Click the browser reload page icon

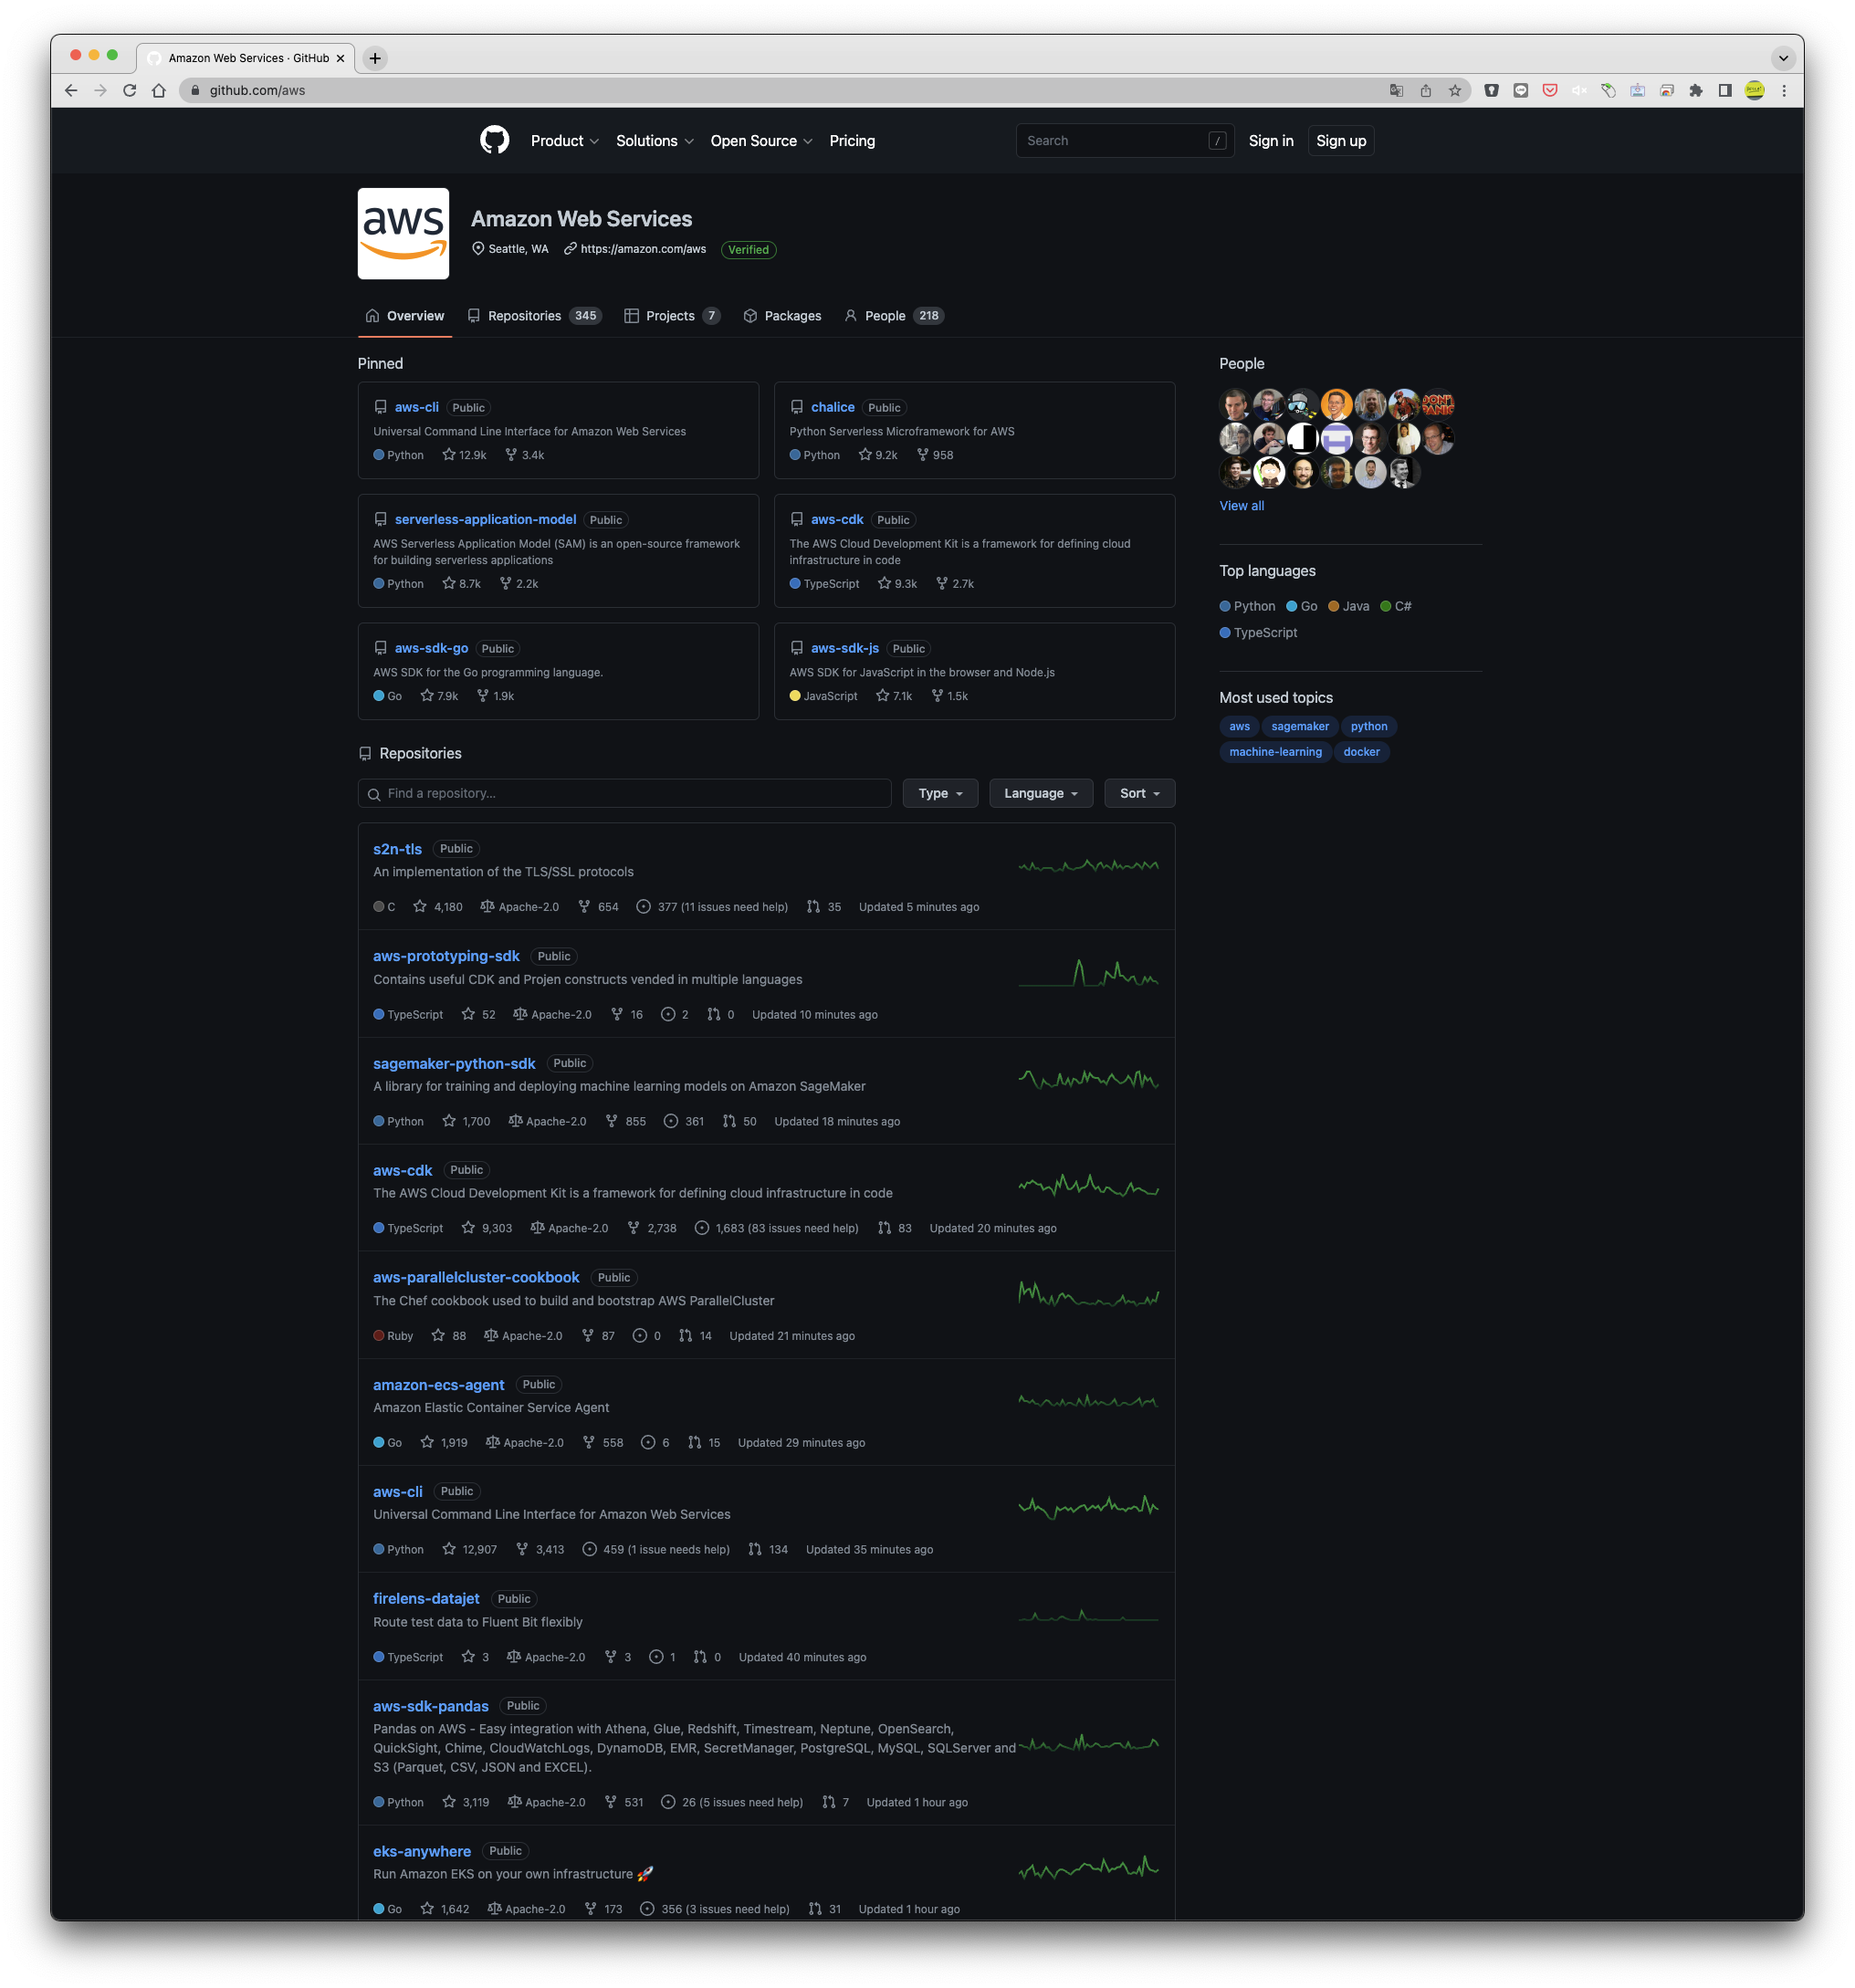[x=129, y=90]
